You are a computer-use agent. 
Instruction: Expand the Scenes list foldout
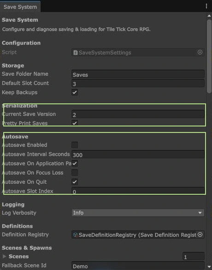4,257
